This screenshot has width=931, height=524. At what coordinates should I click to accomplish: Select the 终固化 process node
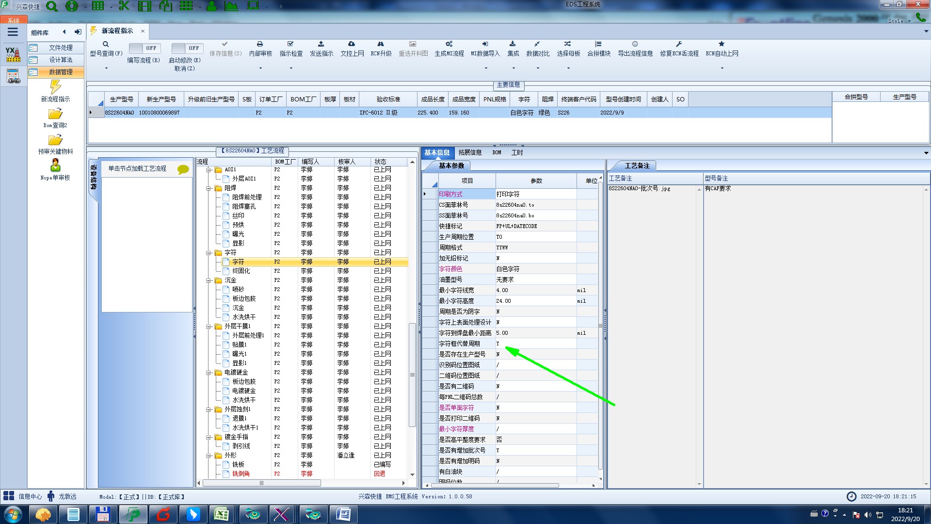[x=241, y=271]
